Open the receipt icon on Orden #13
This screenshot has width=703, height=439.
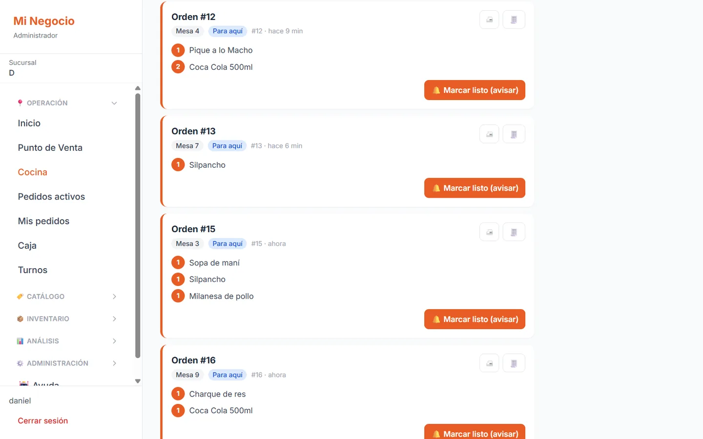tap(514, 134)
